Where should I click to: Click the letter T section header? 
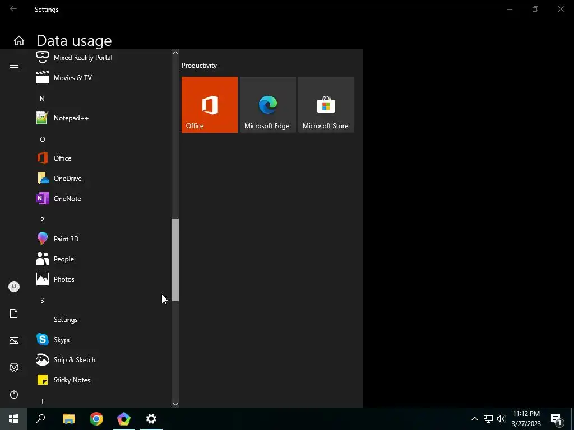(x=42, y=401)
